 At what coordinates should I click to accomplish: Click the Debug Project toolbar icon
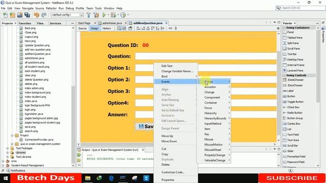point(114,15)
